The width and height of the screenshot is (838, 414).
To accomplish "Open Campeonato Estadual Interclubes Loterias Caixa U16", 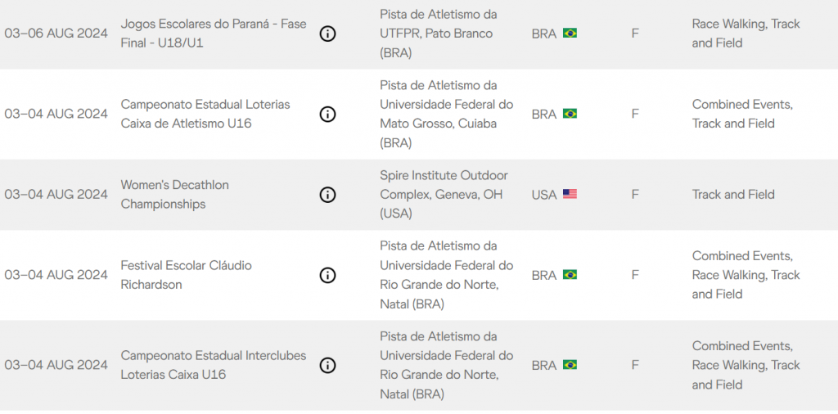I will [x=214, y=366].
